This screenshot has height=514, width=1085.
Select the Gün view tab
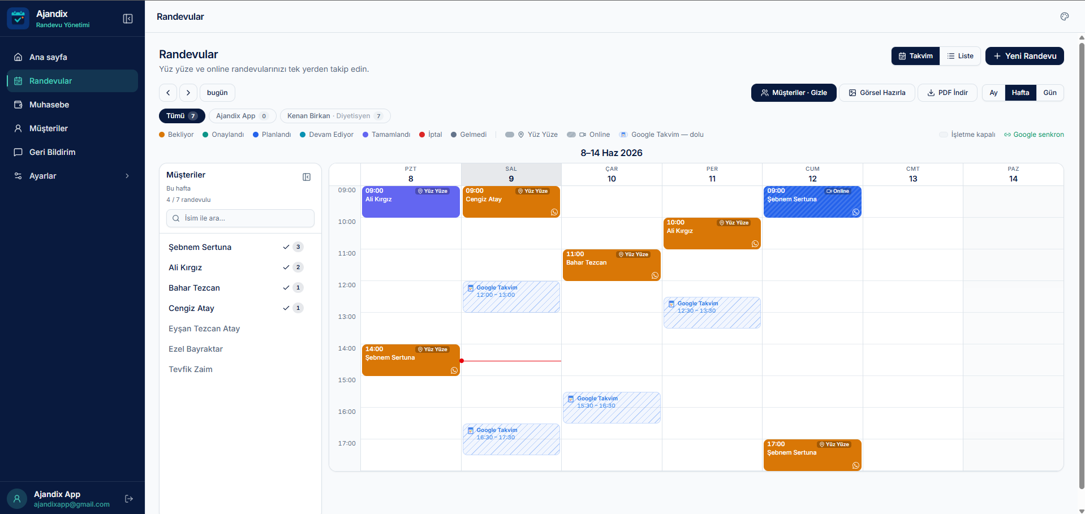[1050, 93]
